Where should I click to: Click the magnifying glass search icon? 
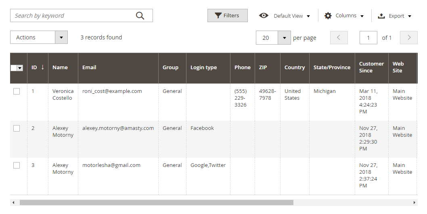pyautogui.click(x=140, y=16)
